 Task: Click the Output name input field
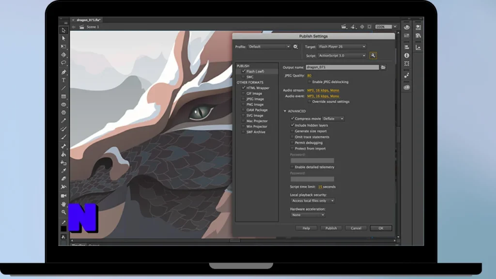(x=342, y=67)
